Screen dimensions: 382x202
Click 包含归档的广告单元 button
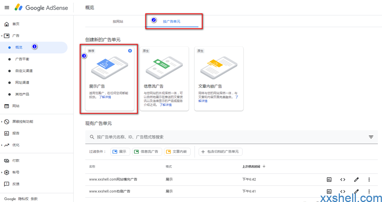pos(221,152)
